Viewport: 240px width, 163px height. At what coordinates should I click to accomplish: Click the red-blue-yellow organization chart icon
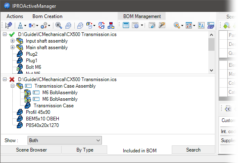click(x=111, y=25)
